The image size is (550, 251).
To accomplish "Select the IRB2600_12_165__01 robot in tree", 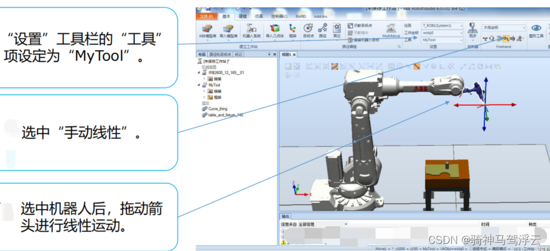I will [224, 73].
